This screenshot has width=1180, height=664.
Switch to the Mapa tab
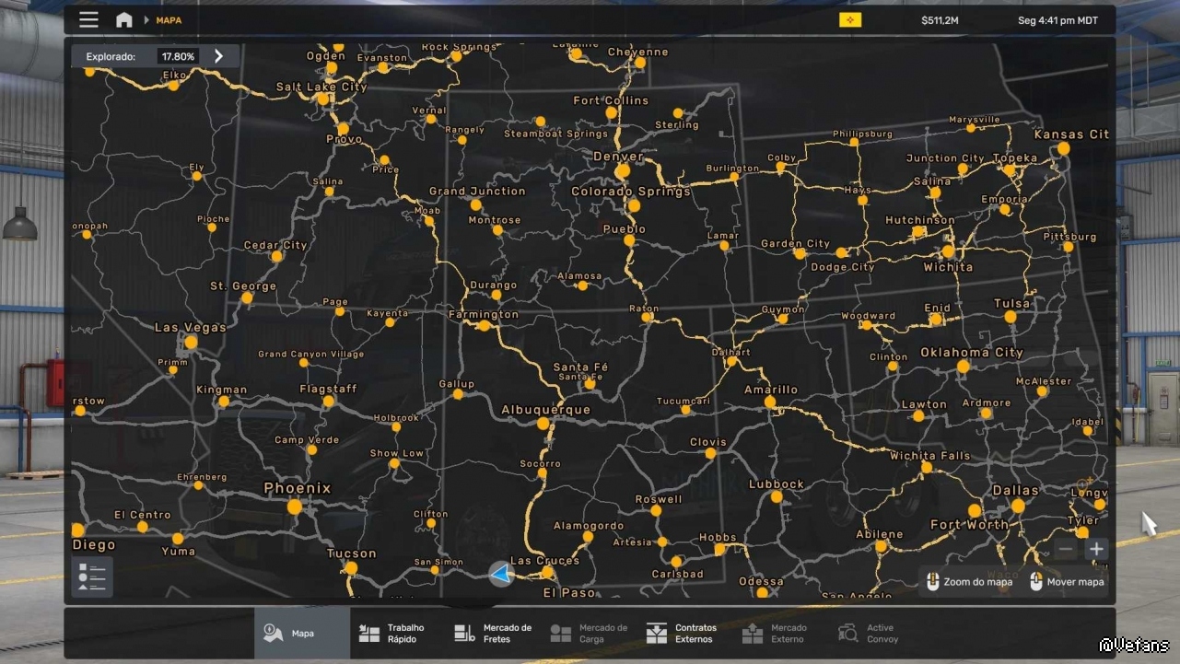302,633
